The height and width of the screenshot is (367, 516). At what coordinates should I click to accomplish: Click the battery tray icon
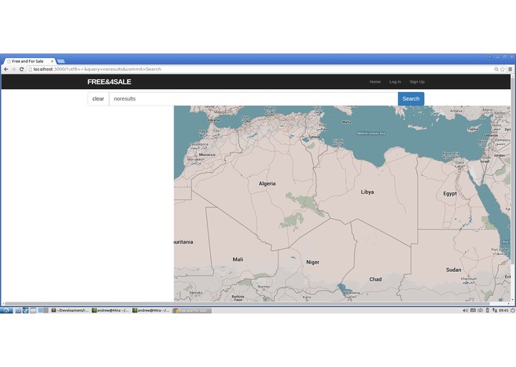coord(487,311)
